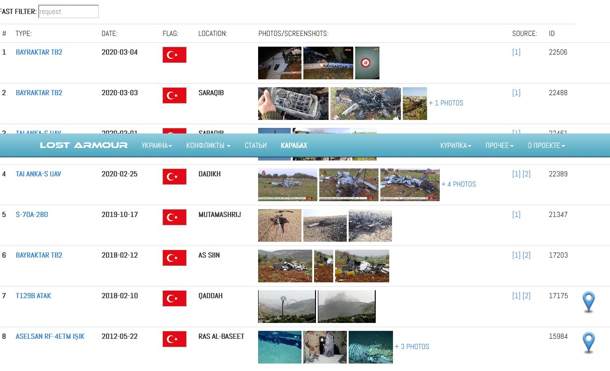Open source [2] for T129B ATAK
This screenshot has height=371, width=610.
click(526, 296)
